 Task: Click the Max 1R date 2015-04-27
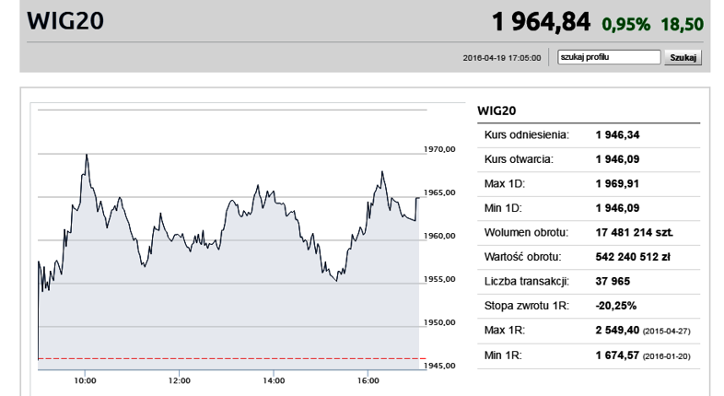[x=666, y=332]
